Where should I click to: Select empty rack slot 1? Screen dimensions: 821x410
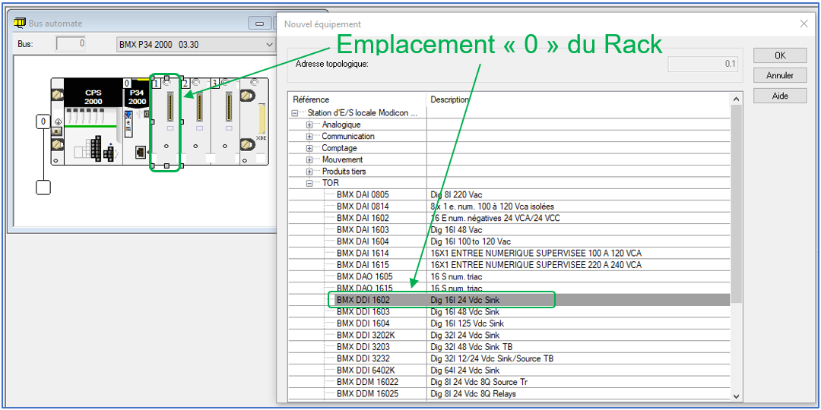coord(166,121)
